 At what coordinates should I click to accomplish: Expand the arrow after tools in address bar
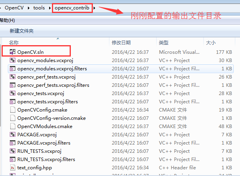(x=50, y=8)
